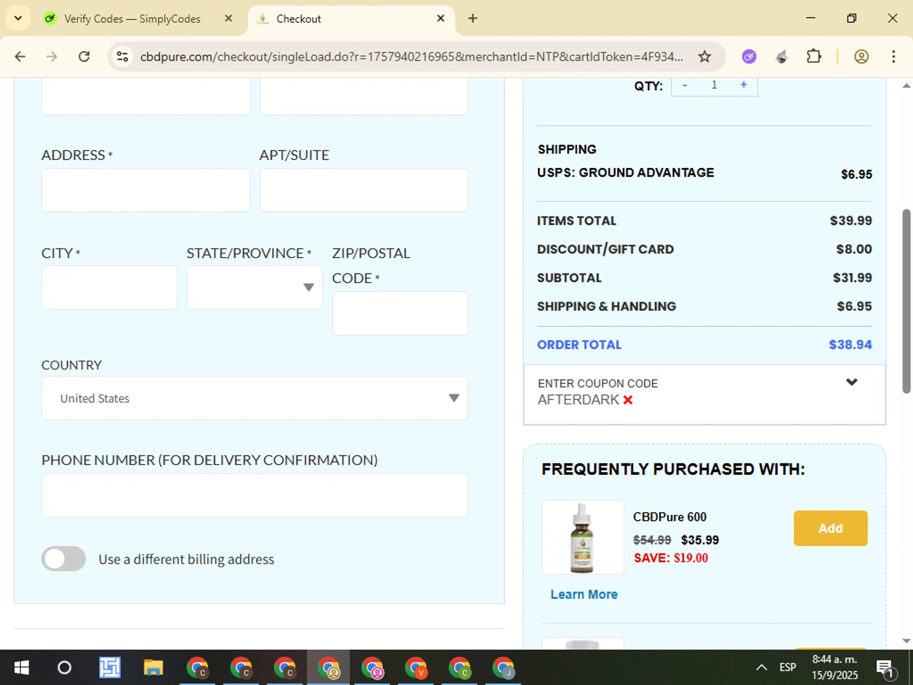
Task: Switch to active Chrome taskbar window
Action: tap(328, 667)
